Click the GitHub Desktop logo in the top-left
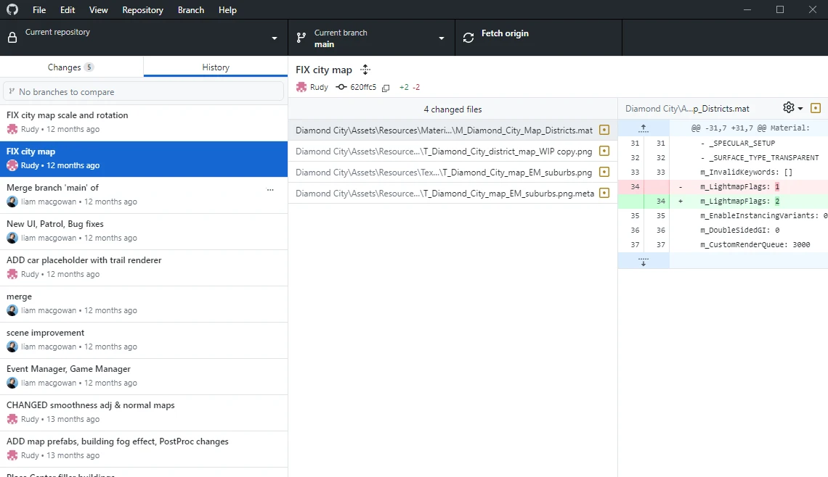This screenshot has height=477, width=828. [x=12, y=9]
